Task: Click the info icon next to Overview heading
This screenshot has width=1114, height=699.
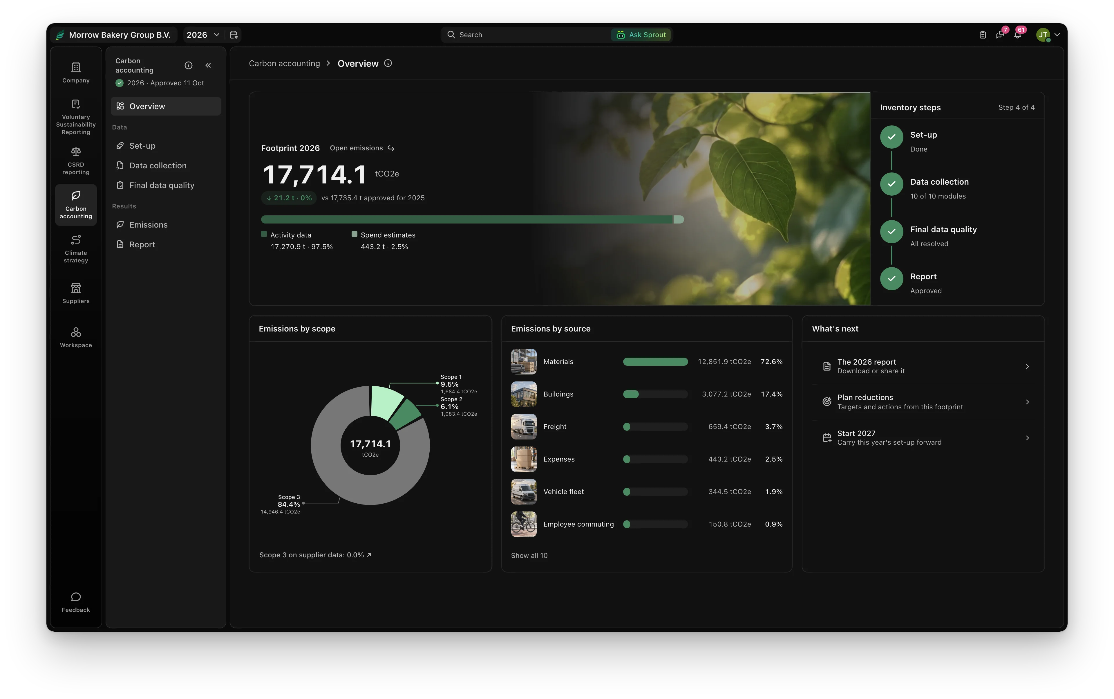Action: 388,63
